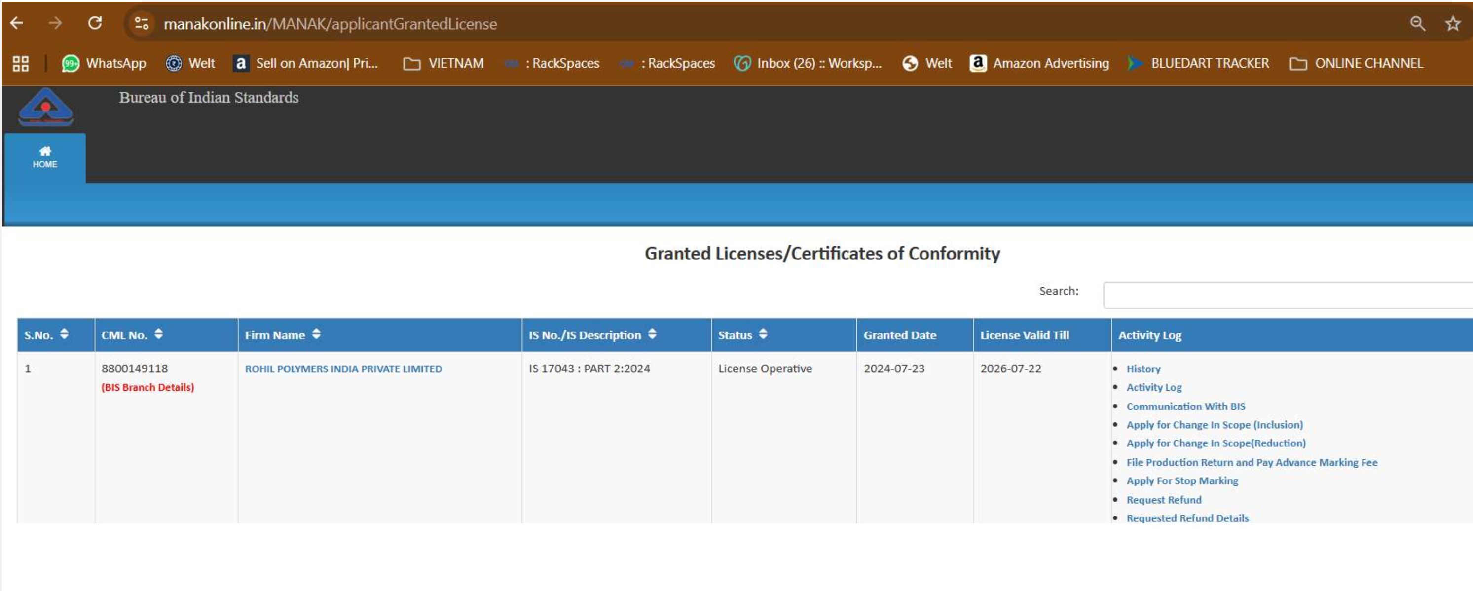Image resolution: width=1473 pixels, height=591 pixels.
Task: Click Apply for Change In Scope (Inclusion)
Action: [x=1215, y=425]
